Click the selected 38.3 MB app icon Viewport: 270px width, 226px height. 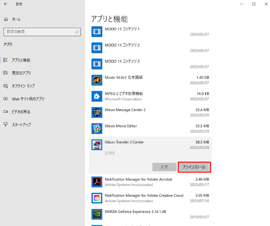[97, 145]
